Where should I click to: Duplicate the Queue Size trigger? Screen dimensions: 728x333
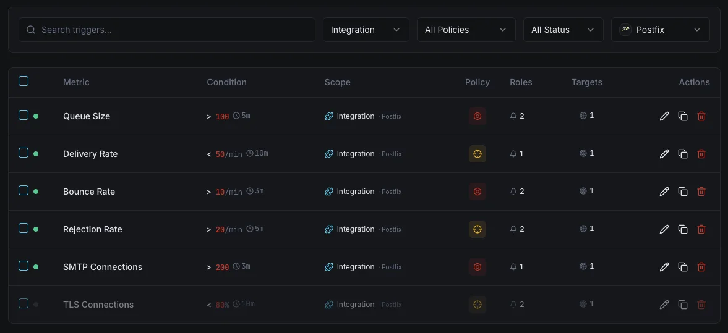[x=683, y=116]
